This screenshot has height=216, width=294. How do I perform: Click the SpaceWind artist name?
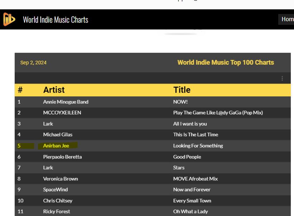56,189
